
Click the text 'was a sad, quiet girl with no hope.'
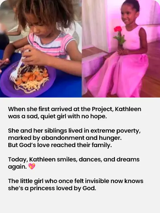[57, 117]
